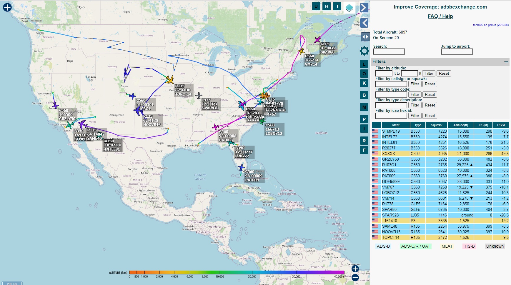
Task: Select the _161410 P3 aircraft row
Action: pos(440,221)
